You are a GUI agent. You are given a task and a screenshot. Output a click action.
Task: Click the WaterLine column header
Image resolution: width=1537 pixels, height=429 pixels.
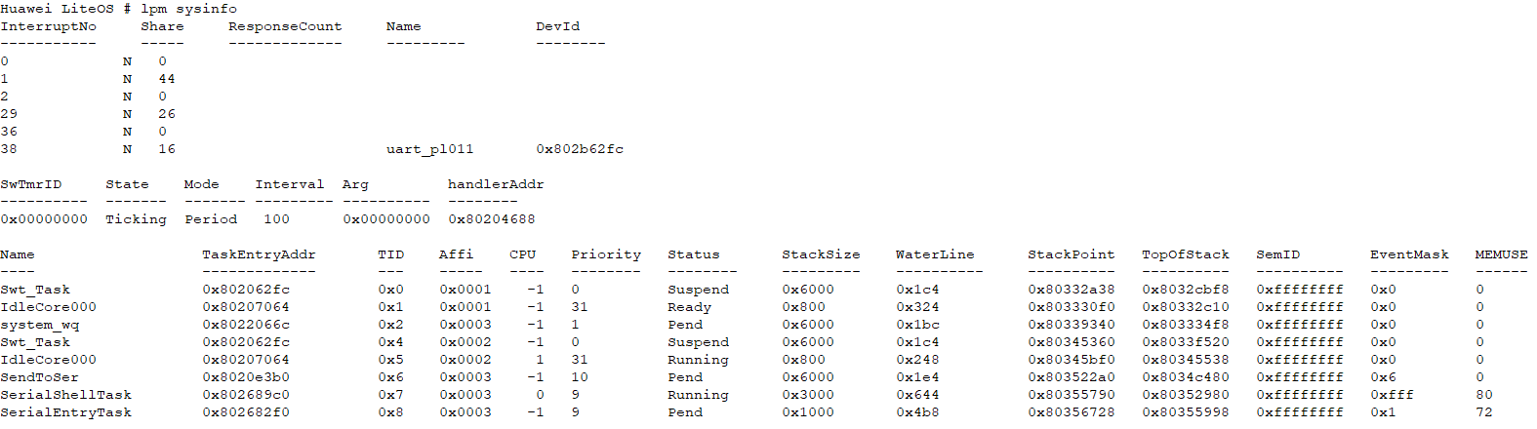tap(935, 254)
